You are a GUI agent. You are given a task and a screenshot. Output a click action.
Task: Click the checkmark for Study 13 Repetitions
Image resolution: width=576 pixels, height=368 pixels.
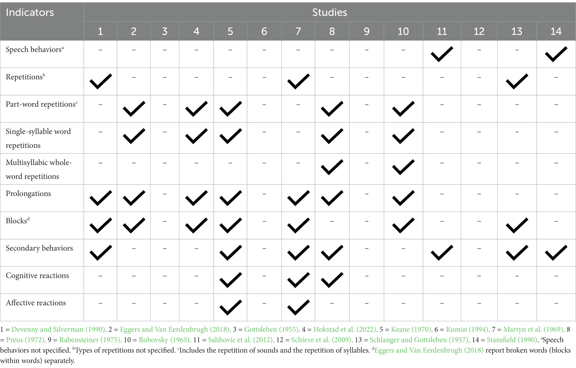(517, 80)
